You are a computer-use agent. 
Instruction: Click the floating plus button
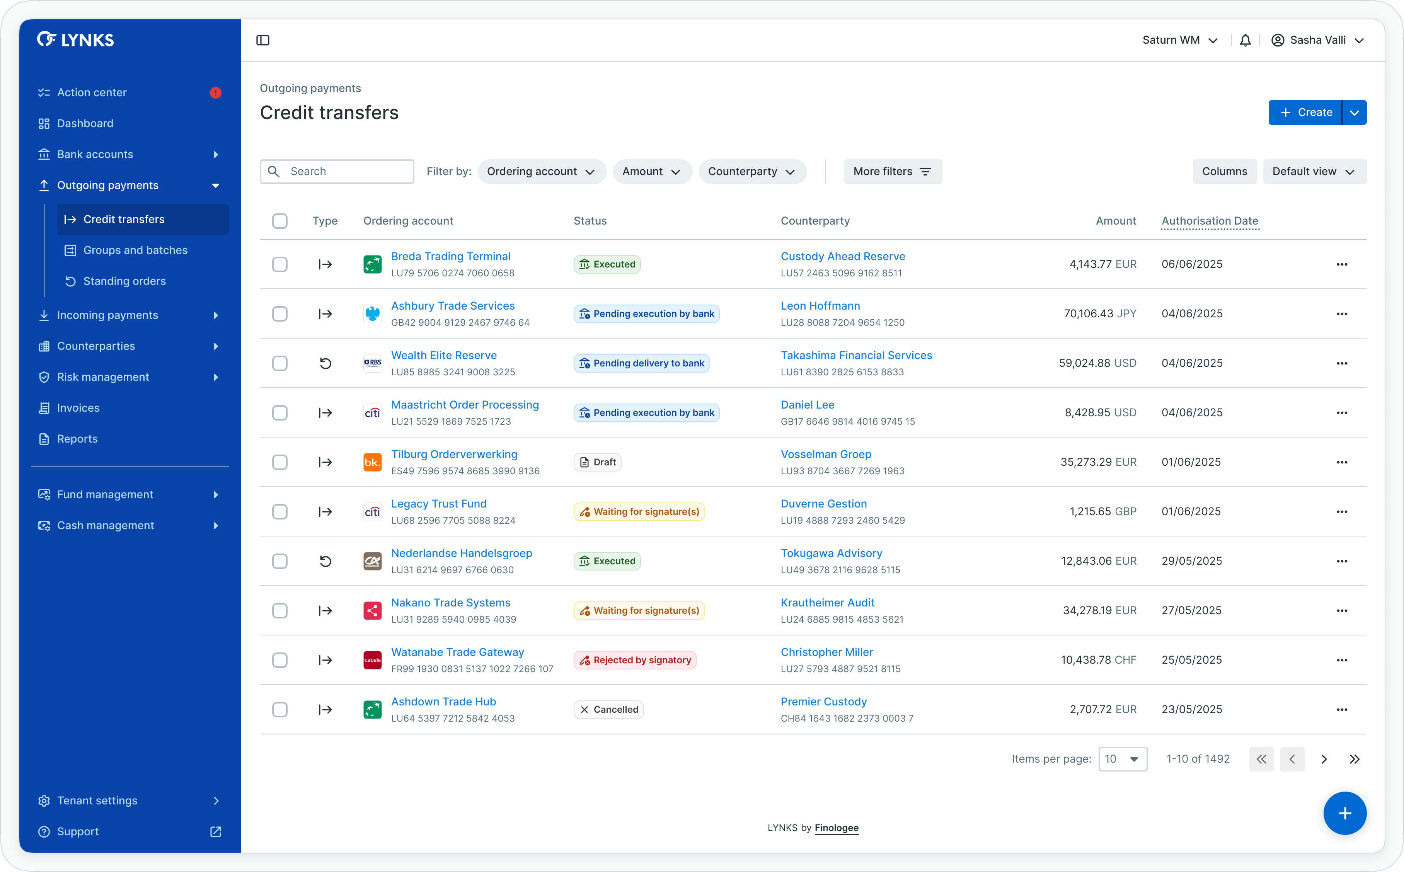click(x=1344, y=813)
